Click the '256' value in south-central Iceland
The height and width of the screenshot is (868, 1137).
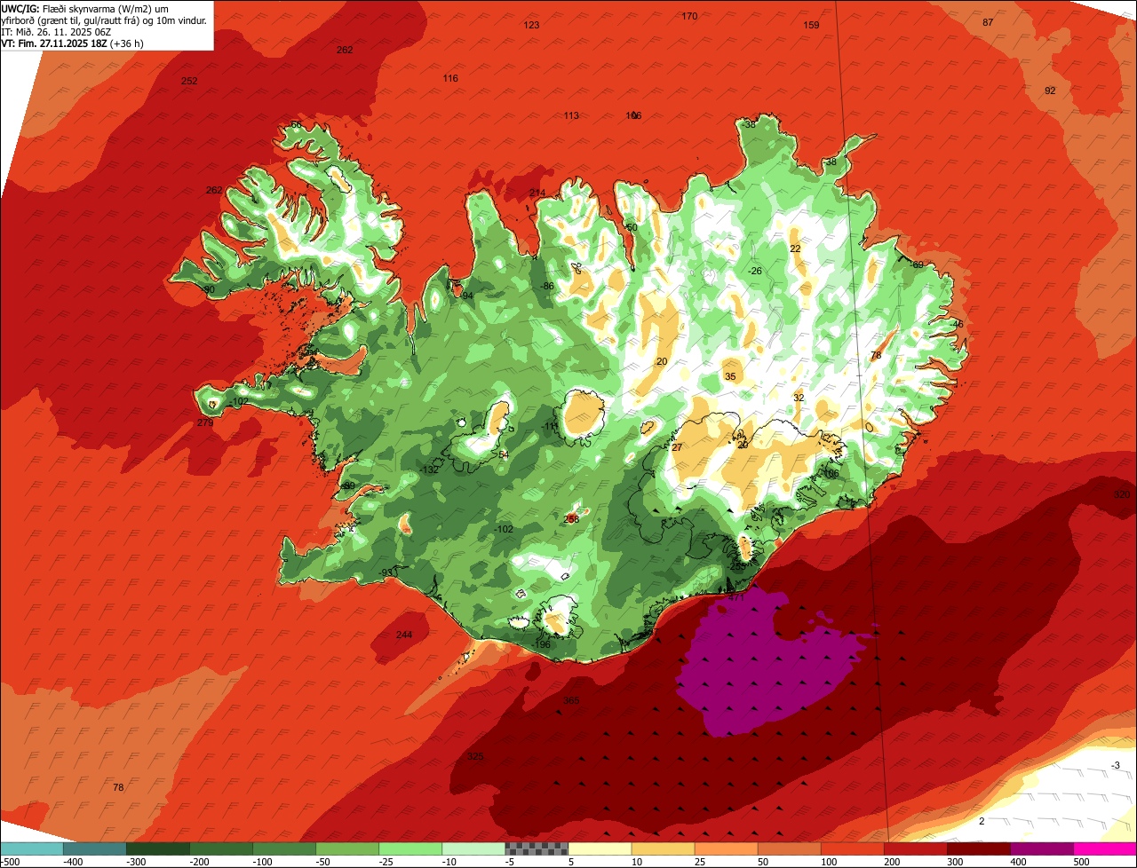(572, 518)
